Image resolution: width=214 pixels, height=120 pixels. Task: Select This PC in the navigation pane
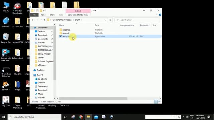(40, 75)
